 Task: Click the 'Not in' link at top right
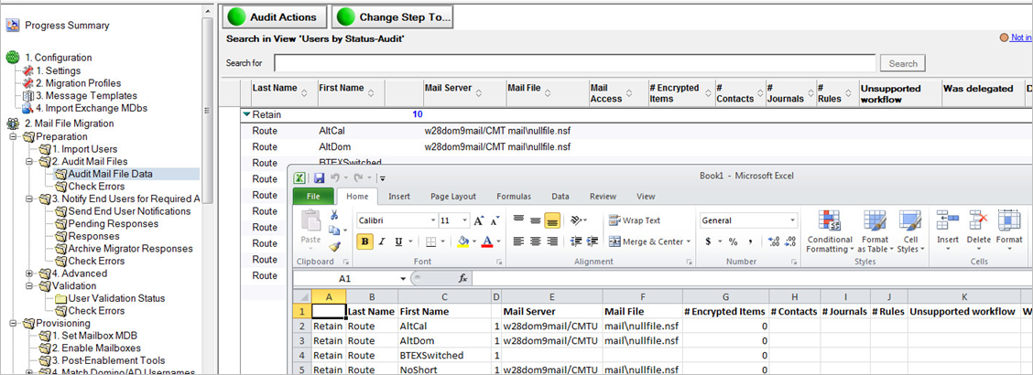pos(1021,37)
